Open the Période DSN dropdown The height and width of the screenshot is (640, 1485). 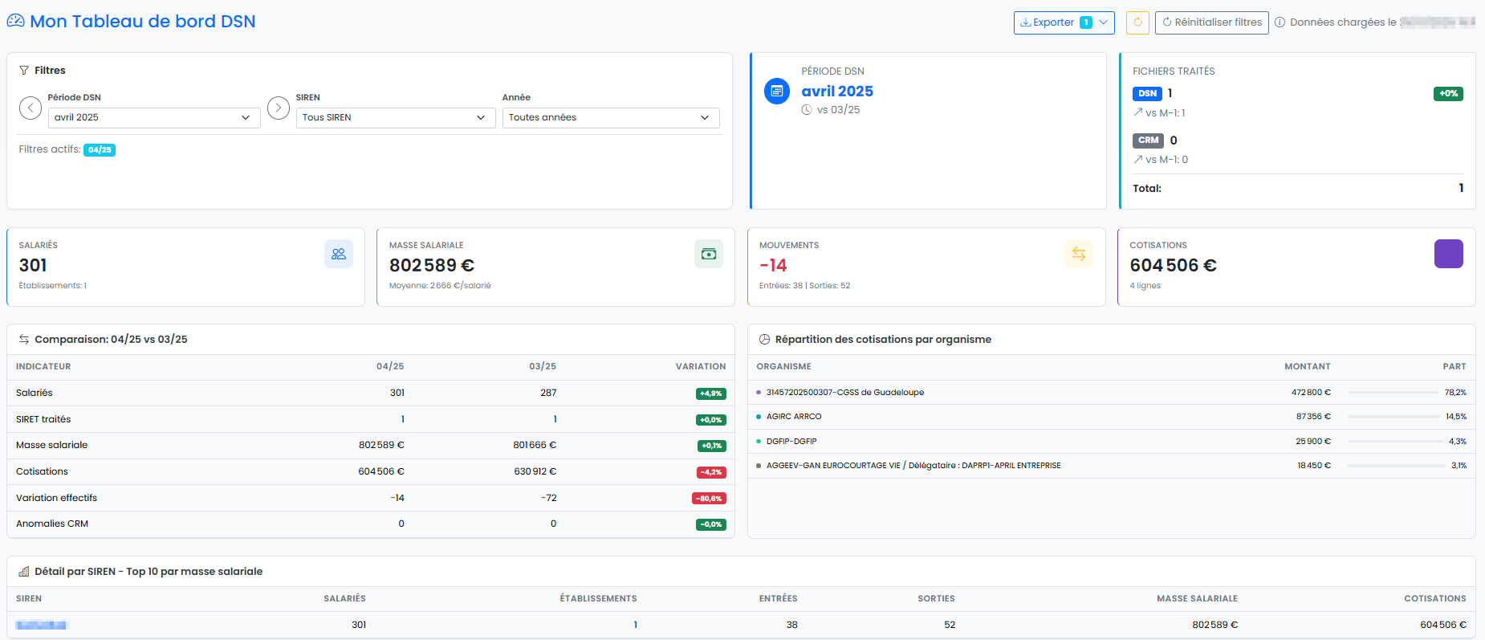154,118
